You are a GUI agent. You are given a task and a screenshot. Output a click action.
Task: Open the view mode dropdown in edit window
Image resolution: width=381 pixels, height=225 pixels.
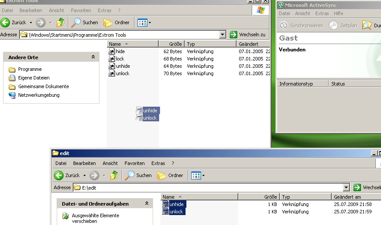coord(203,176)
